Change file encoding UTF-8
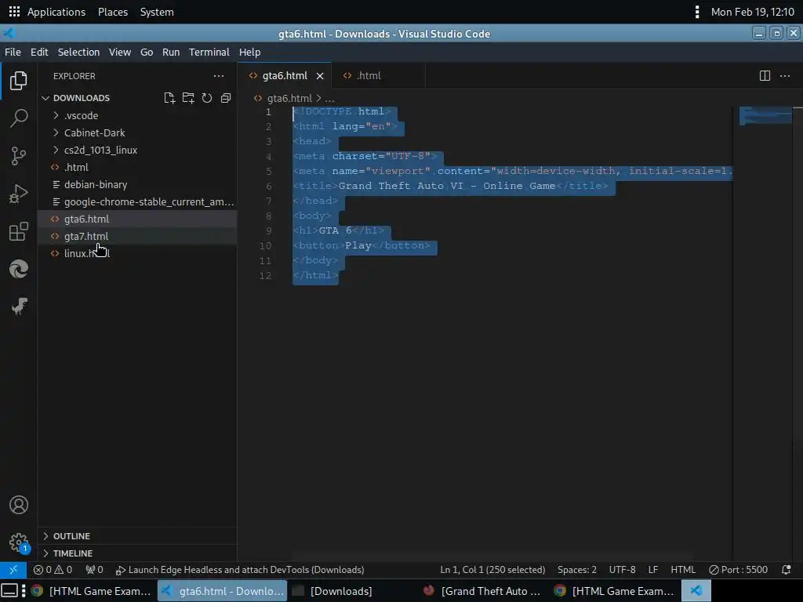The width and height of the screenshot is (803, 602). tap(622, 570)
